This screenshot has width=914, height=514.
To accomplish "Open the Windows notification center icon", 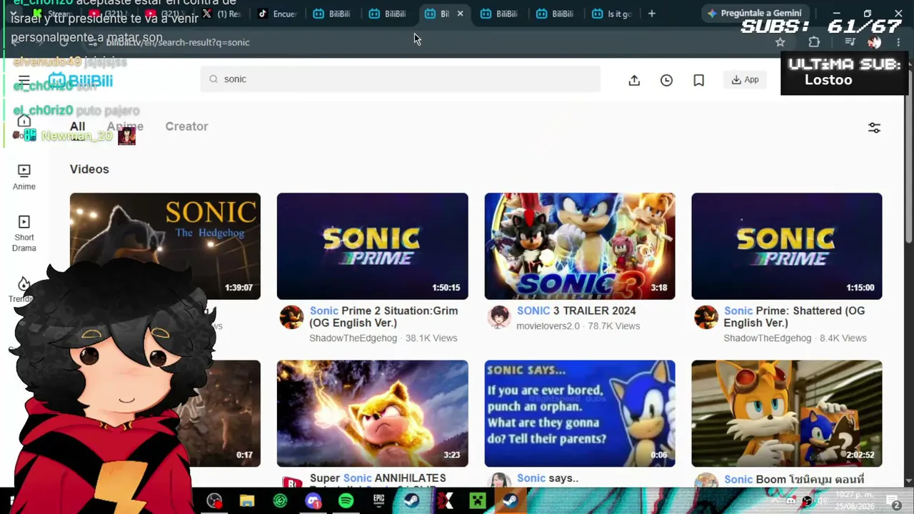I will point(893,501).
